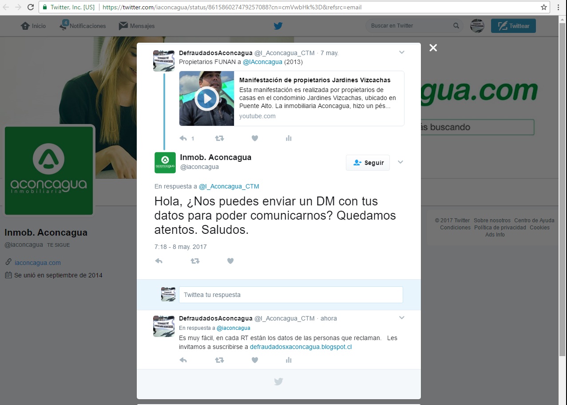
Task: Open Sobre nosotros footer link
Action: click(x=492, y=221)
